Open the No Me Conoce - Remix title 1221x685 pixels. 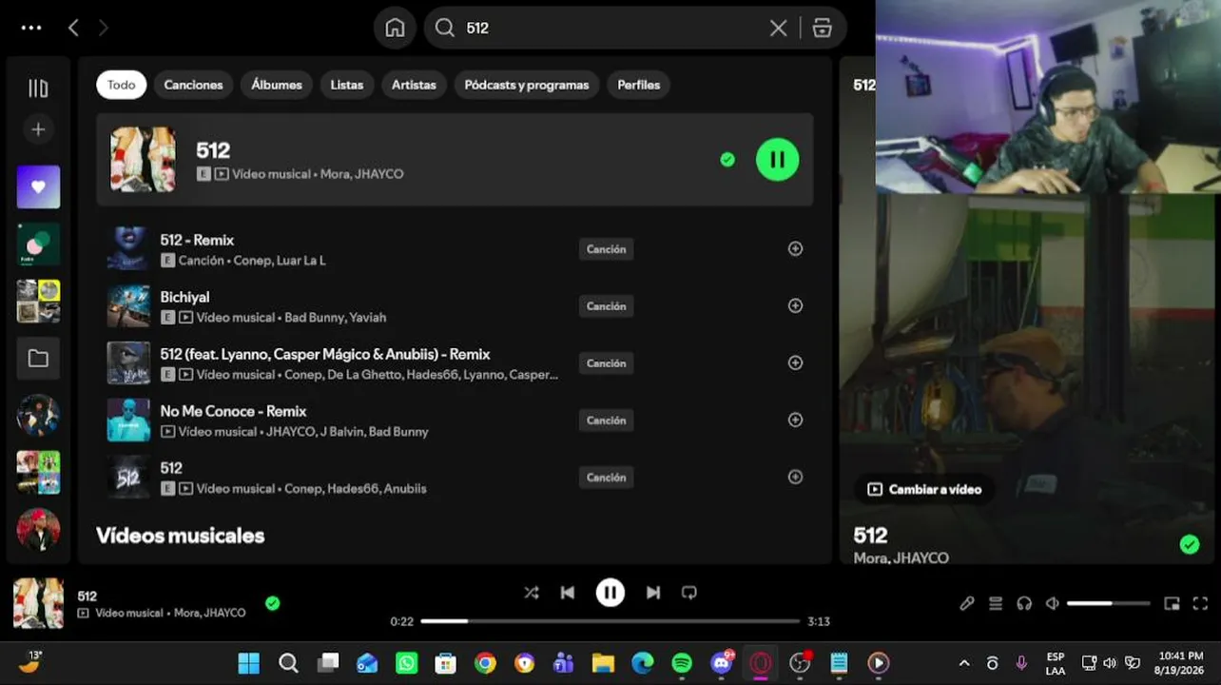pos(233,411)
